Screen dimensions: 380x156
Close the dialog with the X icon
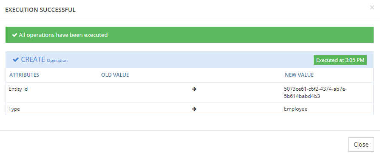[372, 8]
